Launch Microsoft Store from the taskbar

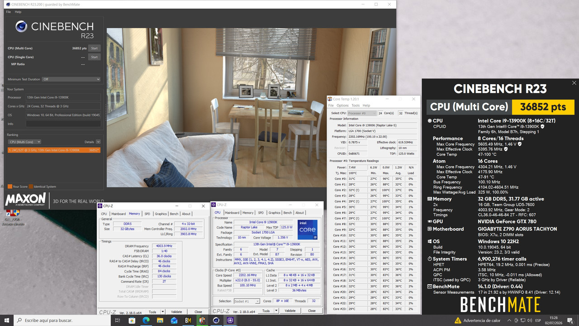point(132,320)
